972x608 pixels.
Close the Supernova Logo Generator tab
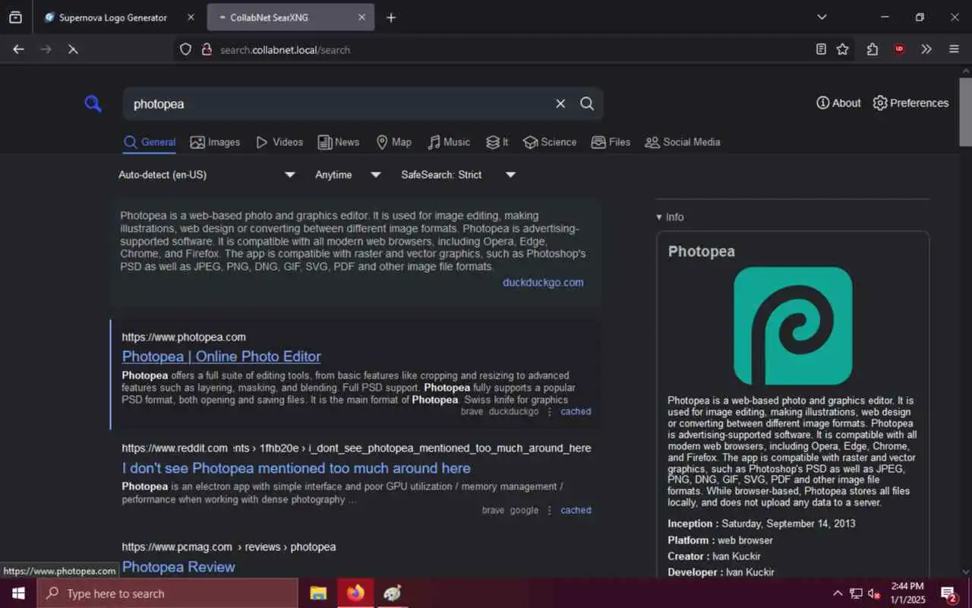[191, 17]
